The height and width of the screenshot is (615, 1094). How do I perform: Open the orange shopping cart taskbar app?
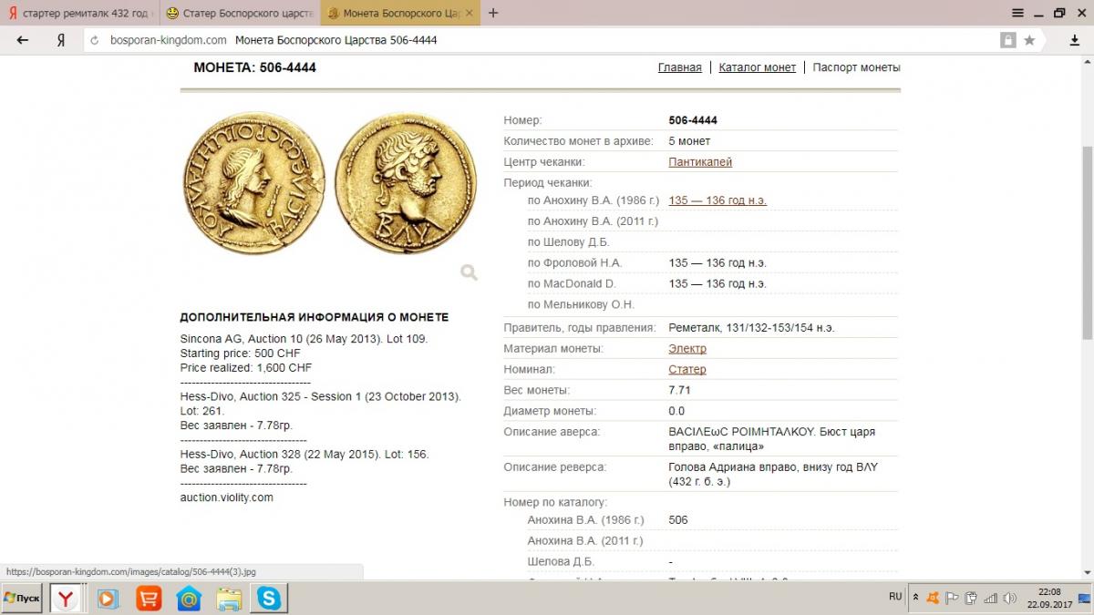tap(149, 599)
